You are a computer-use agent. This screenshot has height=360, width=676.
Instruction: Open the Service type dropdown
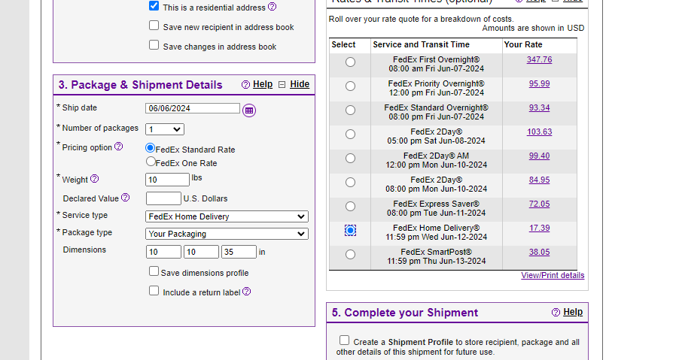point(227,216)
